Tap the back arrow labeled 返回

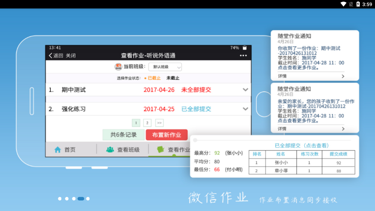tap(56, 56)
